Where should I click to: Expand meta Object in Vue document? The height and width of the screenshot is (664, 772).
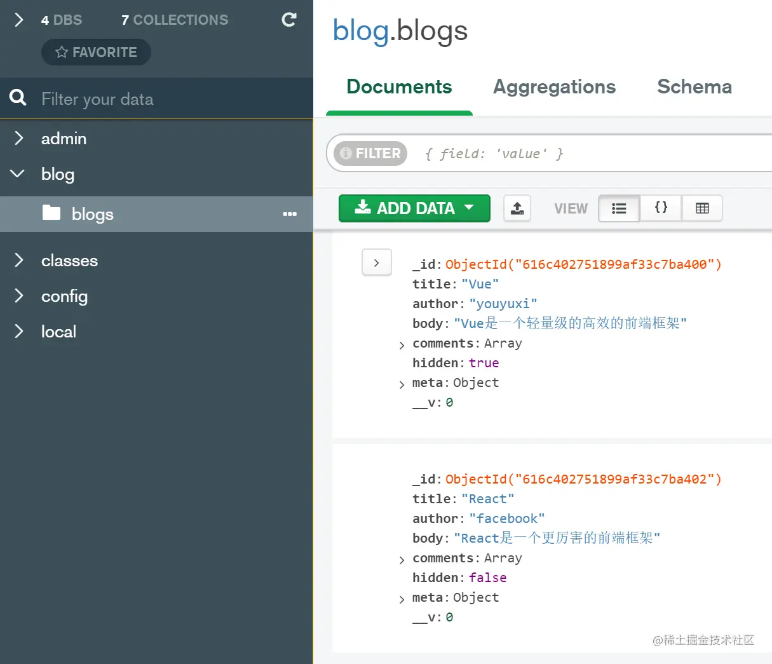click(402, 384)
